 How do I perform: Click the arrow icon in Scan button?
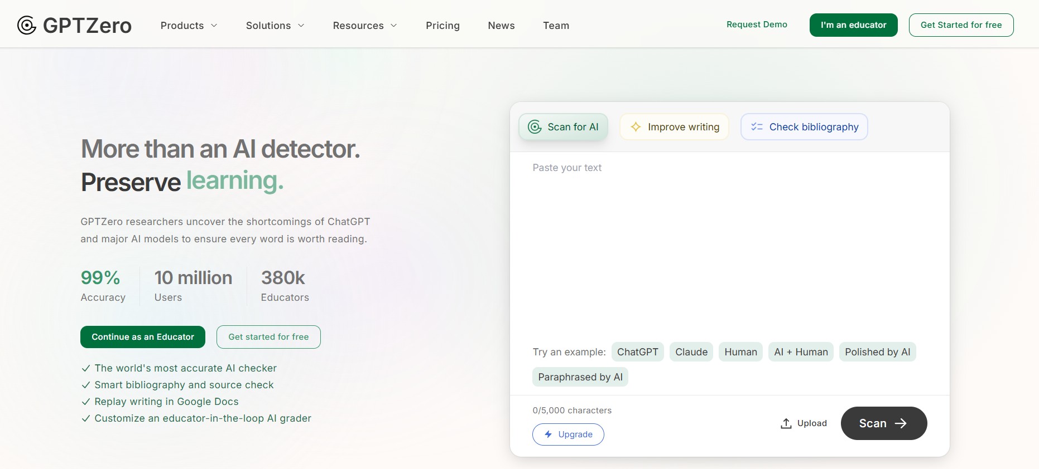coord(901,423)
